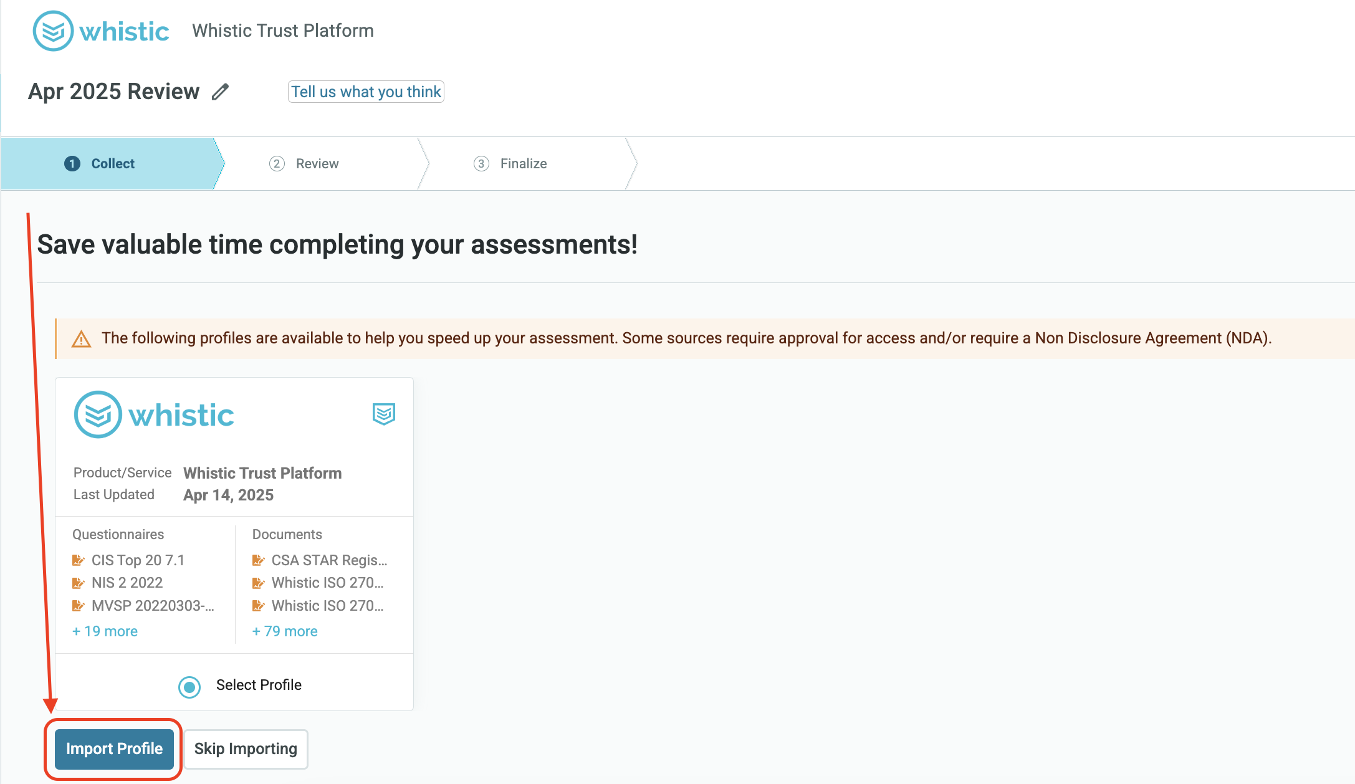Select the Select Profile radio button

click(189, 687)
